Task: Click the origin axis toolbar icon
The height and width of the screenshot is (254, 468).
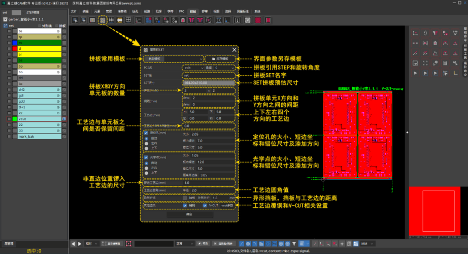Action: click(x=139, y=20)
